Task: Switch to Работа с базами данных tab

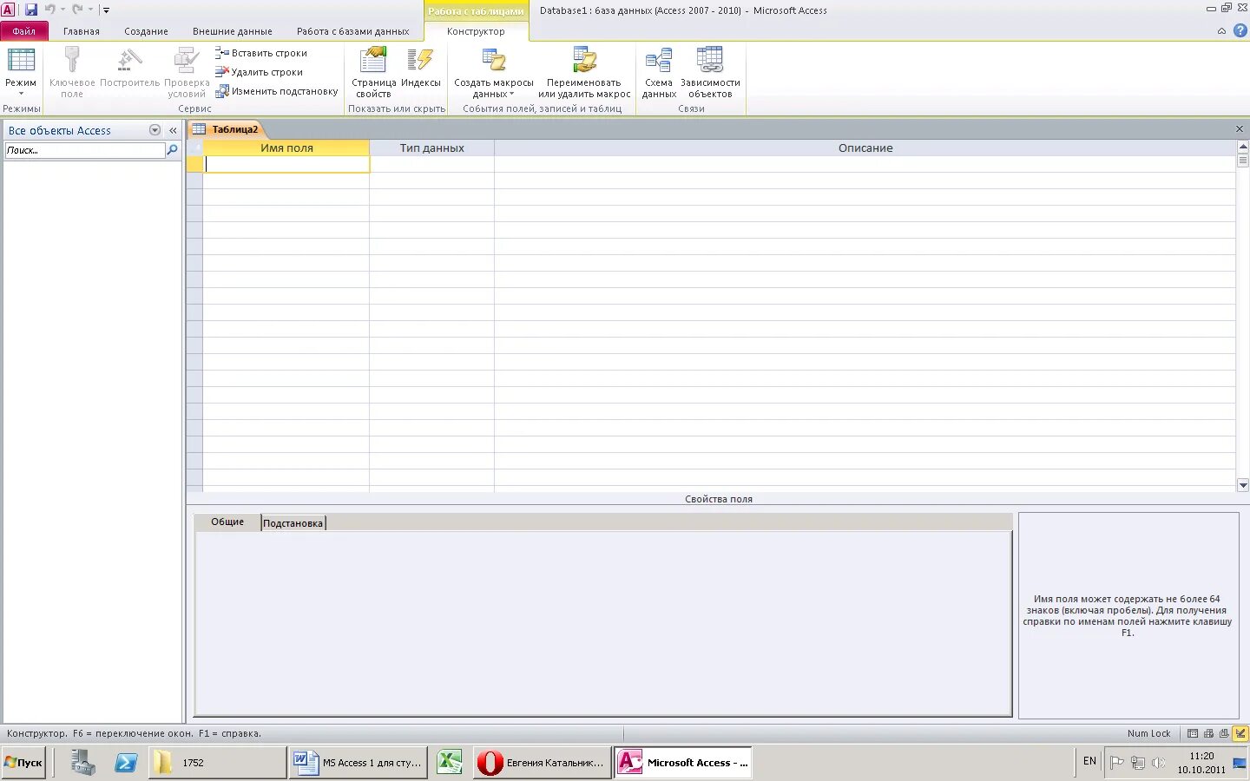Action: point(352,31)
